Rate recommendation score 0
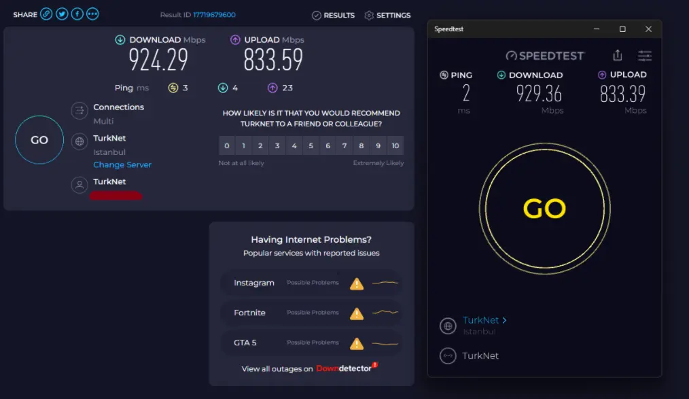The image size is (689, 399). [x=227, y=145]
